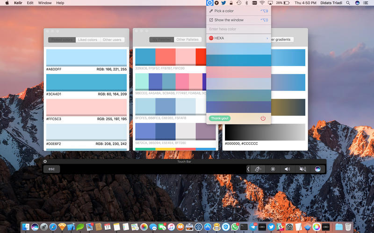Screen dimensions: 374x233
Task: Open Xcode from the Dock
Action: click(x=71, y=227)
